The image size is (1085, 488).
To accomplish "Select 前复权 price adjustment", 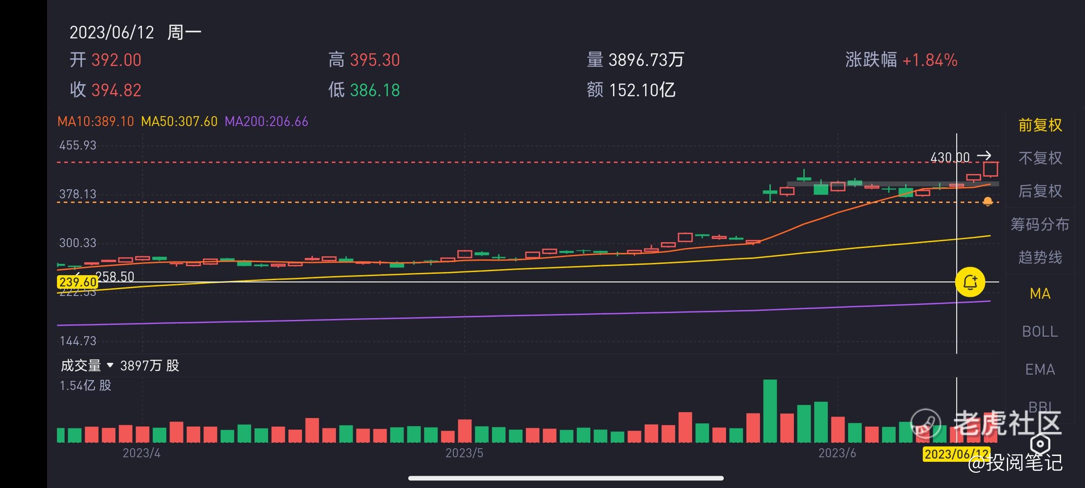I will click(x=1039, y=125).
